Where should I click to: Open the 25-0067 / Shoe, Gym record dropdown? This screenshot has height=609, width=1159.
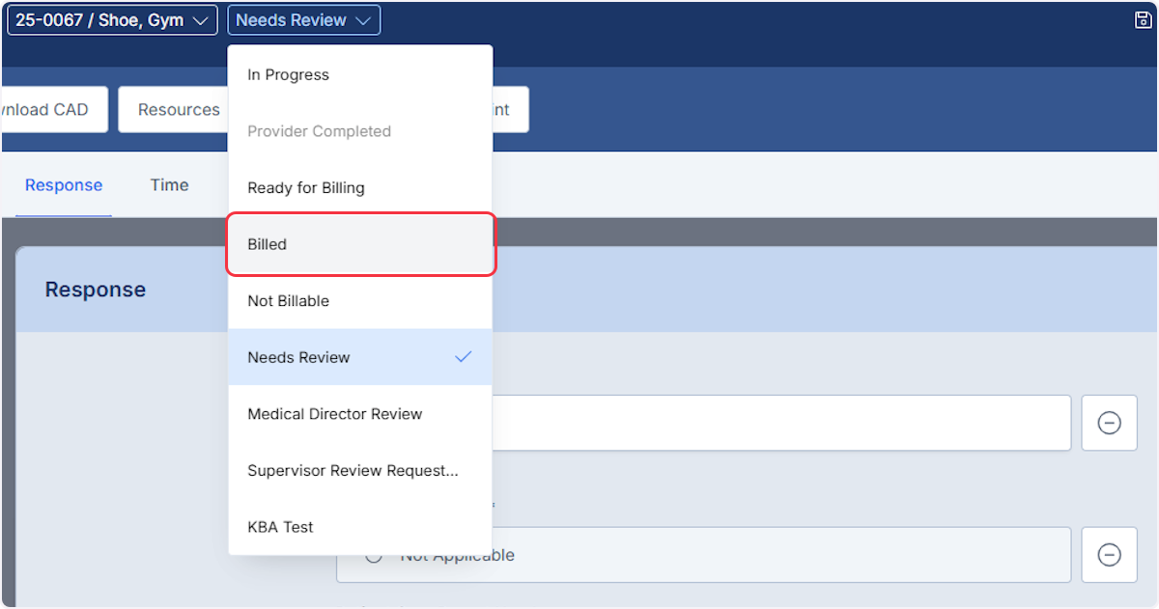pyautogui.click(x=113, y=20)
